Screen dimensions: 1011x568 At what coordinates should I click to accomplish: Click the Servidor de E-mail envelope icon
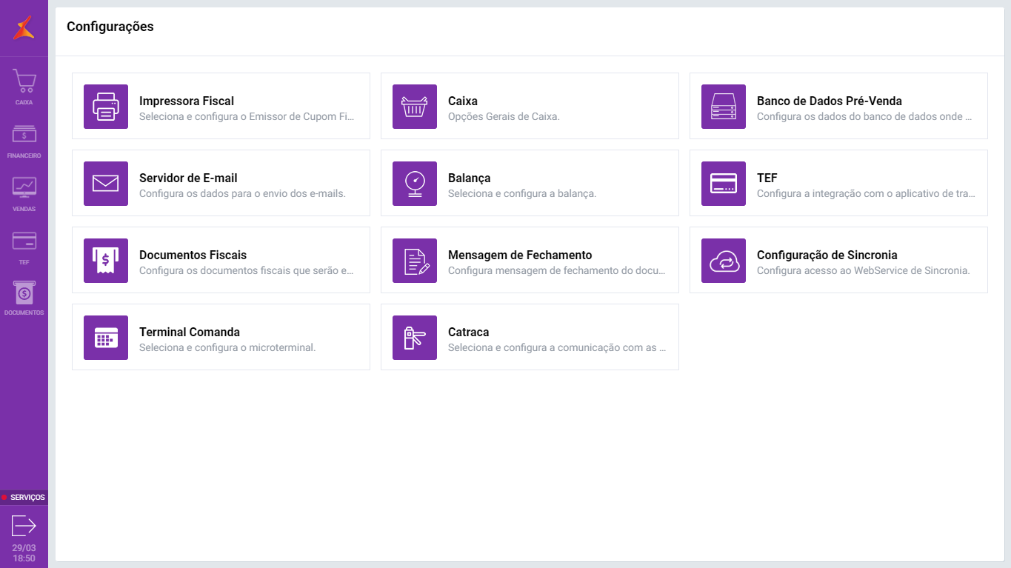pos(106,184)
